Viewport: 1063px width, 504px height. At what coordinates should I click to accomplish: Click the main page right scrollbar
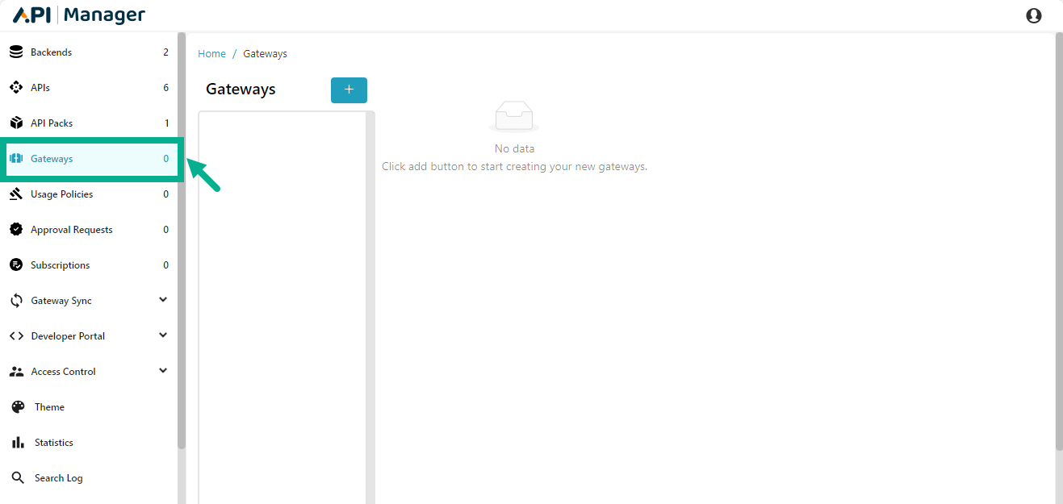pyautogui.click(x=1059, y=242)
